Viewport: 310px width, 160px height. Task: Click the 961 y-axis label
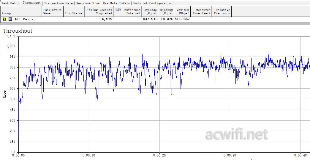pos(12,57)
